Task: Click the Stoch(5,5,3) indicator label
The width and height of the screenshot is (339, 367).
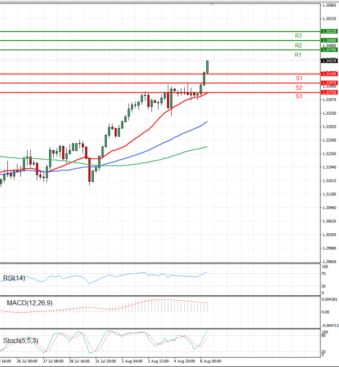Action: coord(21,340)
